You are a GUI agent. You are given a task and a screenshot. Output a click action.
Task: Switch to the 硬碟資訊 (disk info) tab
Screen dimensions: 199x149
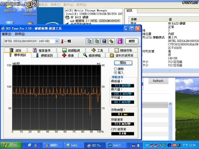(x=44, y=55)
